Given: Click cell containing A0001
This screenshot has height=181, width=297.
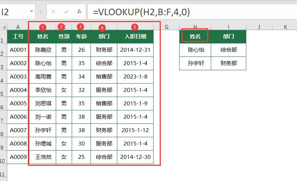Looking at the screenshot, I should pos(18,50).
